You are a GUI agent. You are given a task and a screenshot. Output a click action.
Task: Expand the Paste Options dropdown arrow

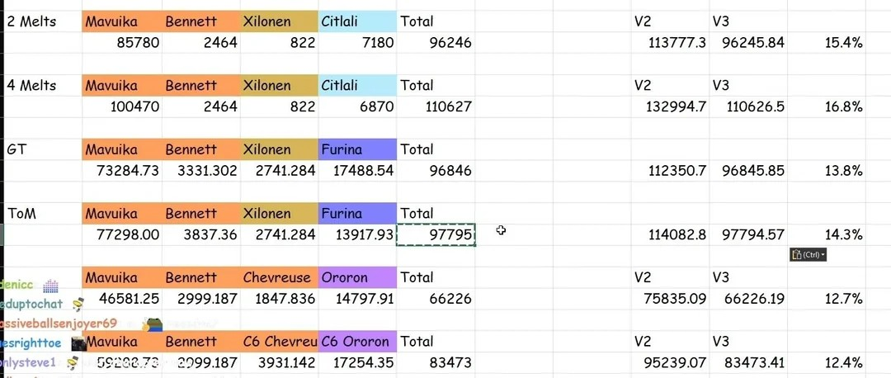coord(823,255)
